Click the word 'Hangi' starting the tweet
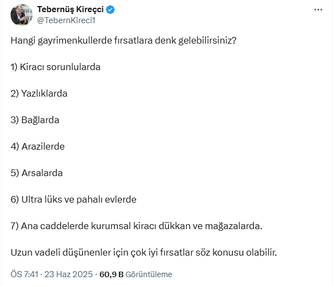This screenshot has height=286, width=333. click(x=22, y=41)
